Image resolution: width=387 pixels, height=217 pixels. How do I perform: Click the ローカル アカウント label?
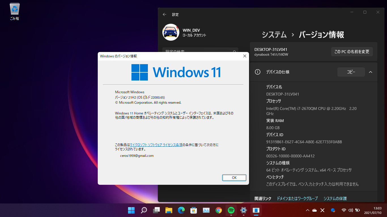(194, 35)
